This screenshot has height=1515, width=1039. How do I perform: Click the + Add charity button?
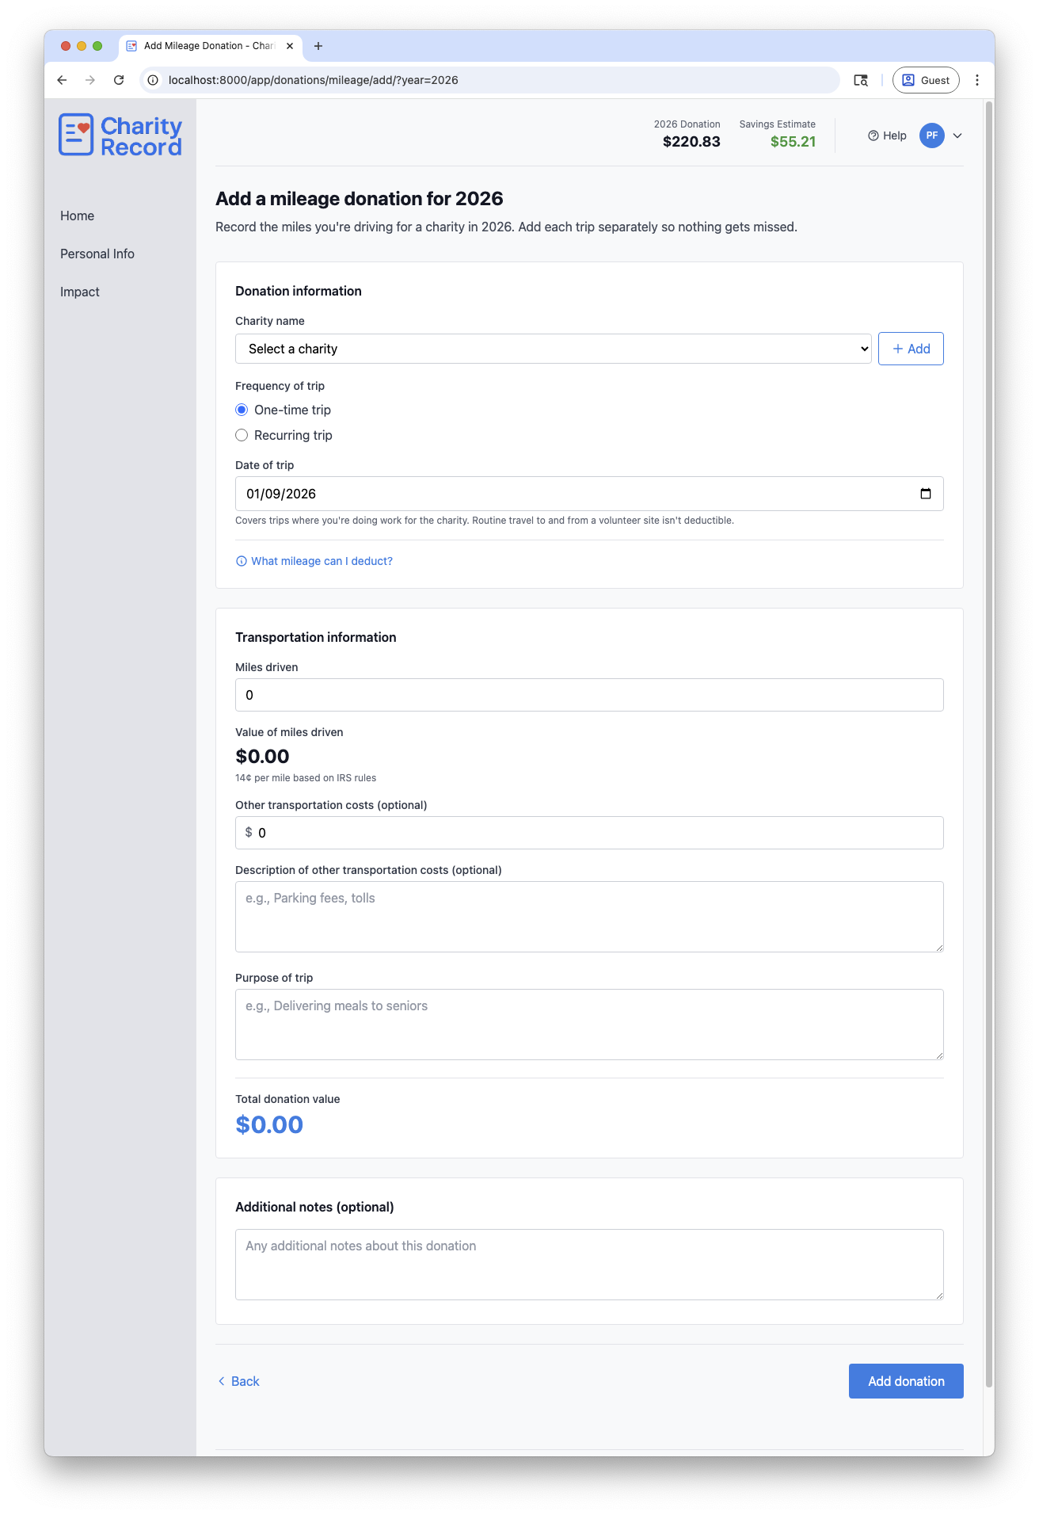(911, 349)
